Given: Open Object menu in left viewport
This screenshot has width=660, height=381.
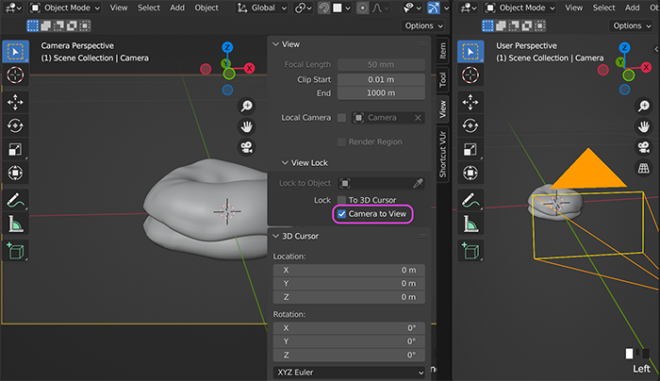Looking at the screenshot, I should pyautogui.click(x=206, y=8).
